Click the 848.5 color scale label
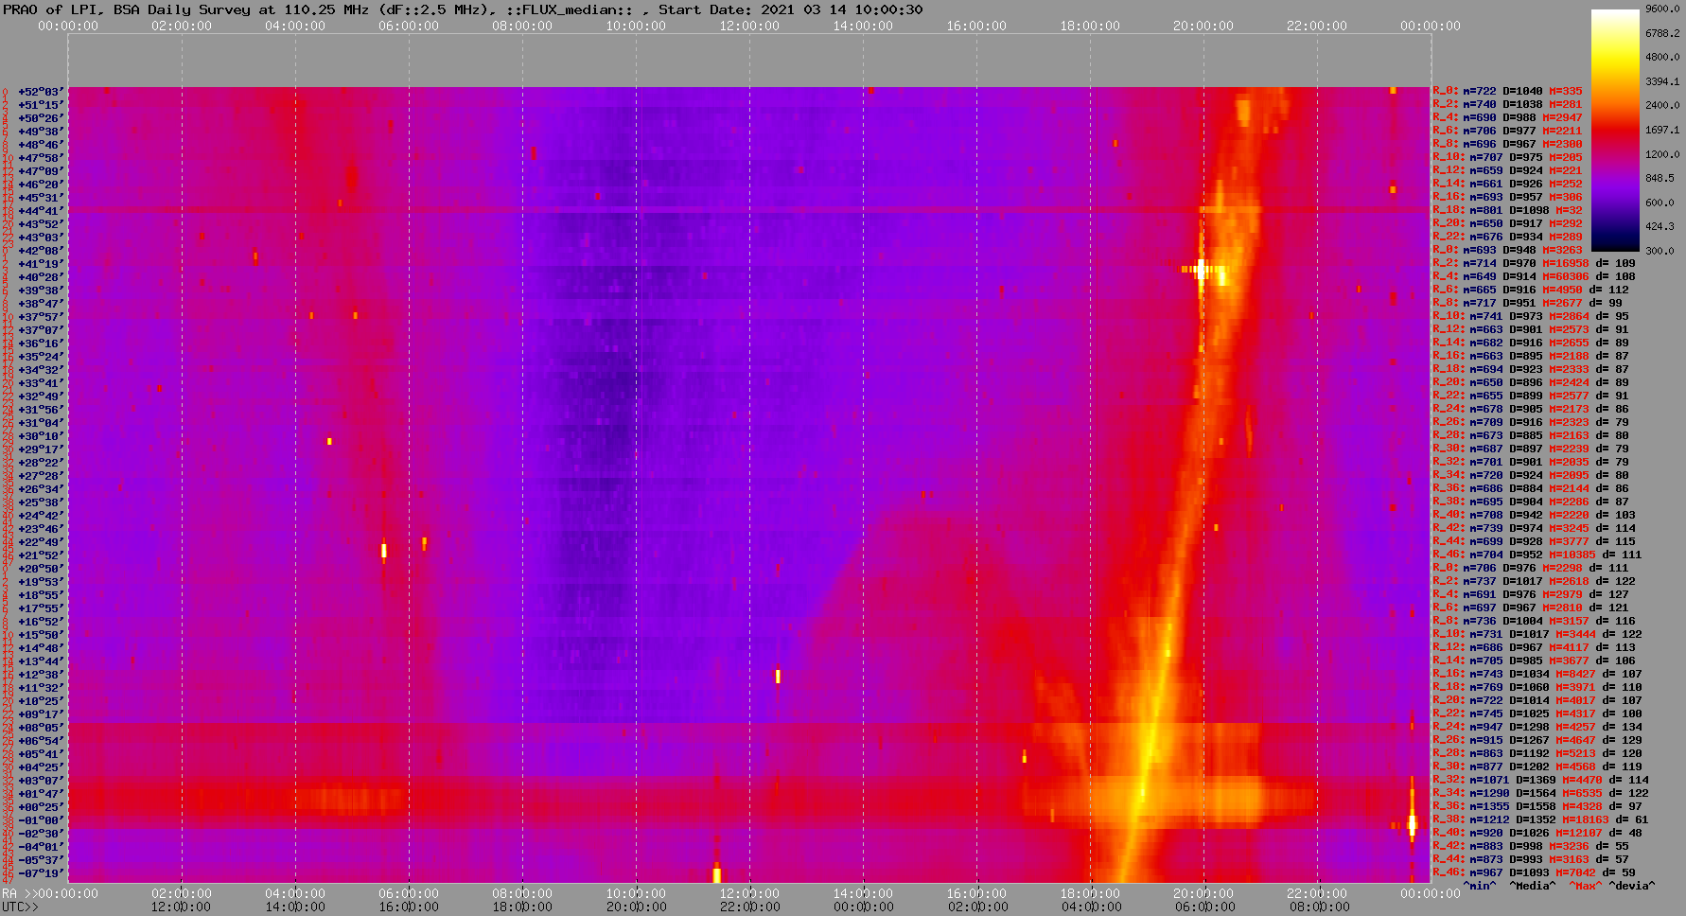 1660,178
